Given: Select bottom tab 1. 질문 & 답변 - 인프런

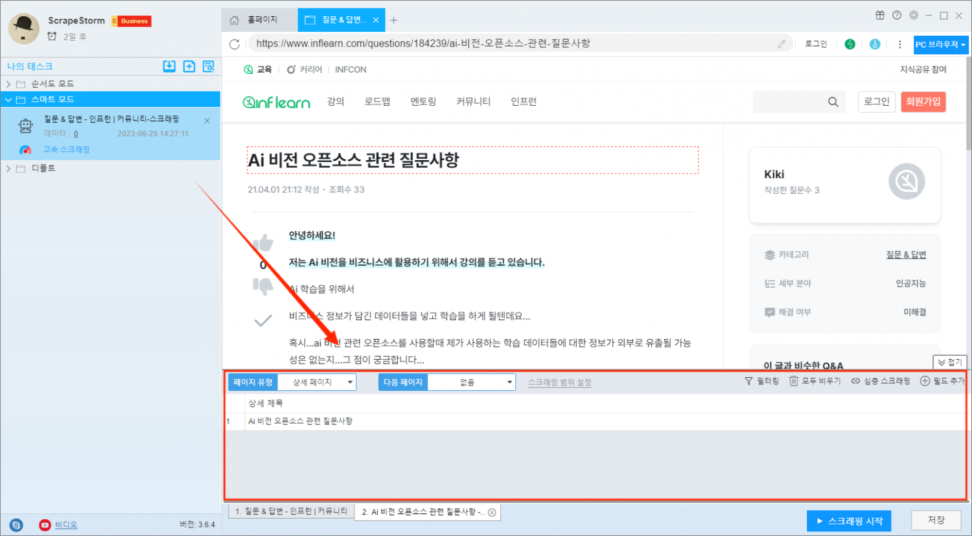Looking at the screenshot, I should pos(291,511).
